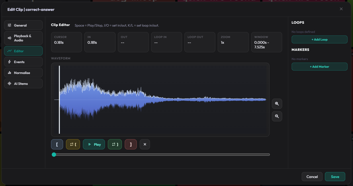Click the CURSOR value 0.181s
353x186 pixels.
(x=58, y=43)
